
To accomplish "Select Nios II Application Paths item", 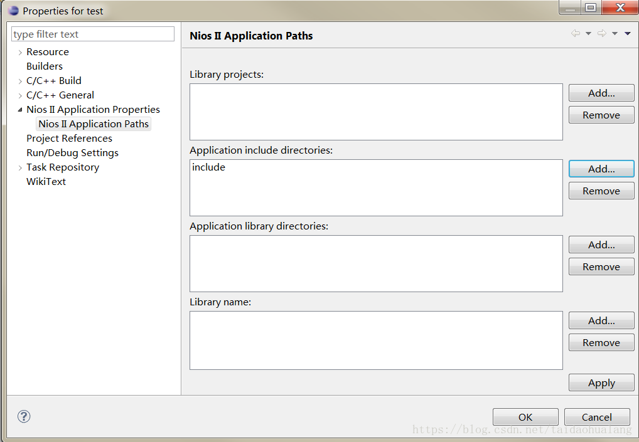I will [94, 124].
